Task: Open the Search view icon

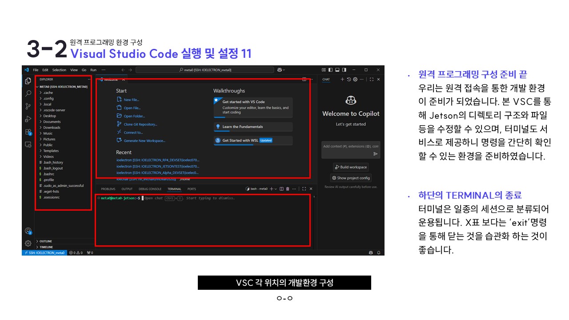Action: (x=28, y=93)
